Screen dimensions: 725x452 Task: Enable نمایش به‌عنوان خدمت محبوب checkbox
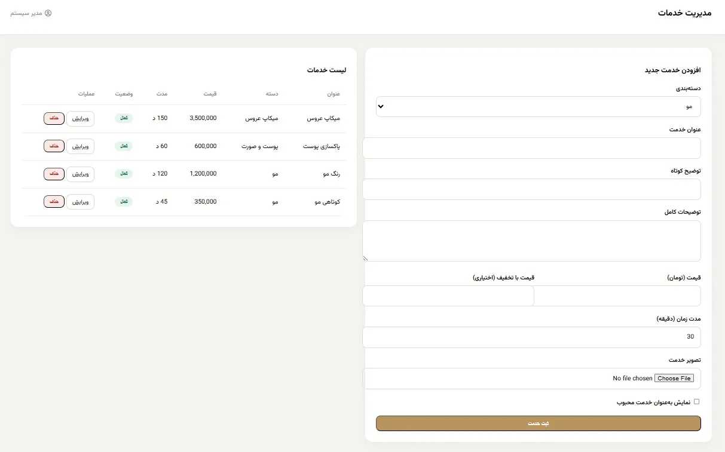click(x=696, y=402)
